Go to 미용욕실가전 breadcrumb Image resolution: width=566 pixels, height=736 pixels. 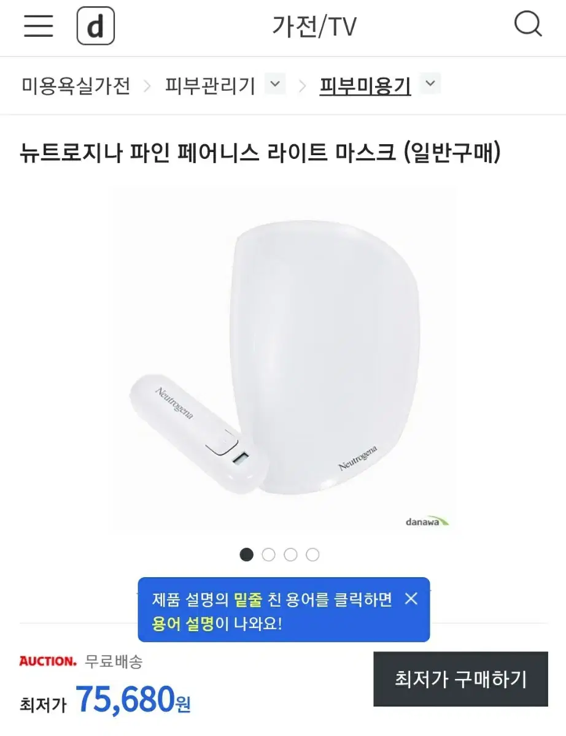76,85
